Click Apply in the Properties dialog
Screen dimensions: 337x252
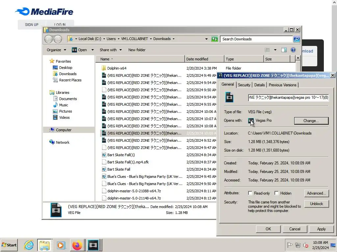[321, 229]
